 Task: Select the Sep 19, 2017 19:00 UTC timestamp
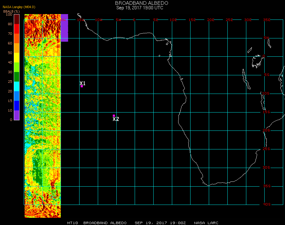point(140,8)
